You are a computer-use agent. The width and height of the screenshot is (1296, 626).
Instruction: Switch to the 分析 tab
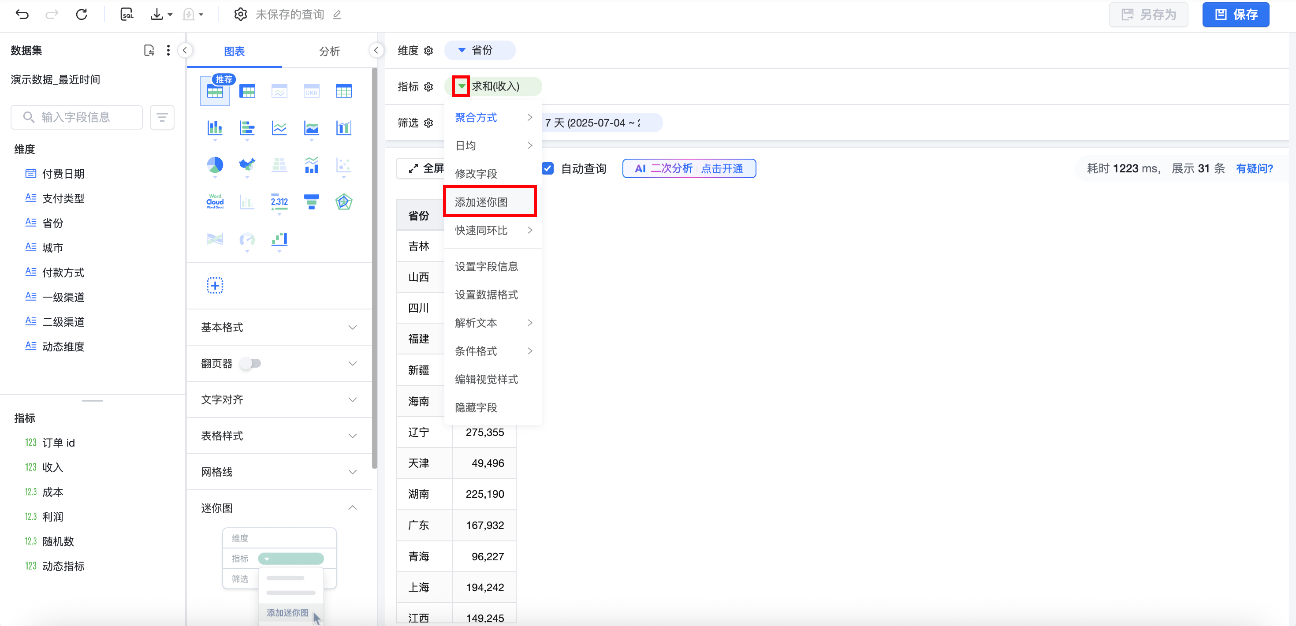click(329, 51)
